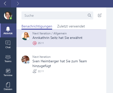Click Sven Heimberger's avatar picture
The image size is (113, 93).
[25, 60]
